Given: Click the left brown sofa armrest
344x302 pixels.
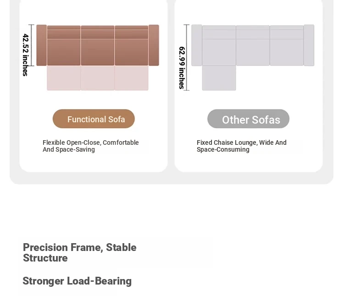Looking at the screenshot, I should [x=41, y=45].
